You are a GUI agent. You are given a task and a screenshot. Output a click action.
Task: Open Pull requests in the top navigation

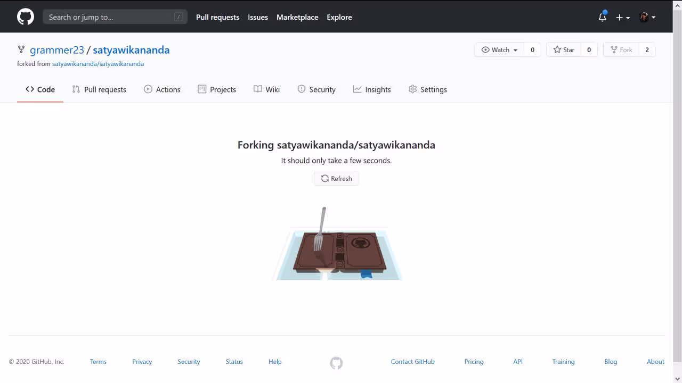point(217,17)
